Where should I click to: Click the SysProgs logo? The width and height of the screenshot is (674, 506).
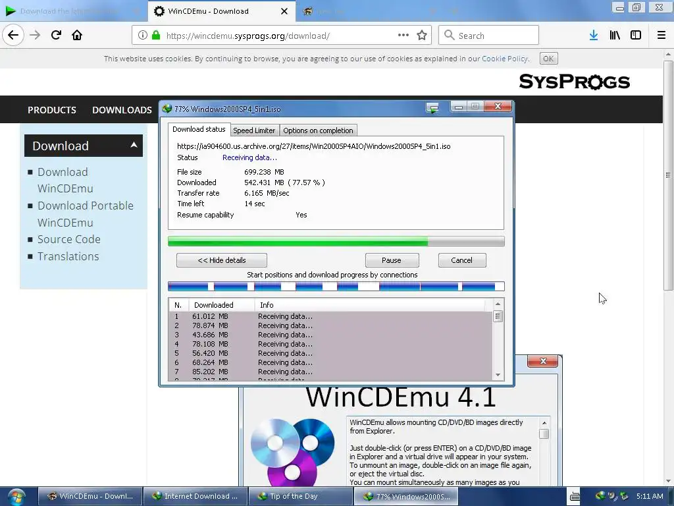(574, 82)
